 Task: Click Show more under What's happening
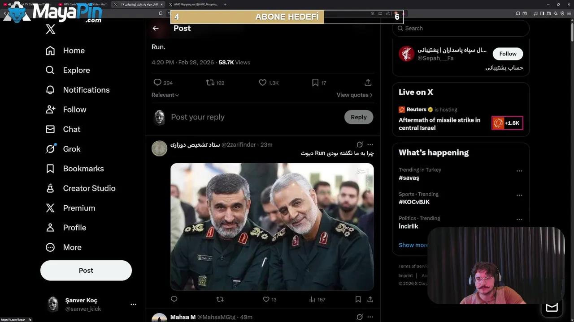[x=413, y=245]
